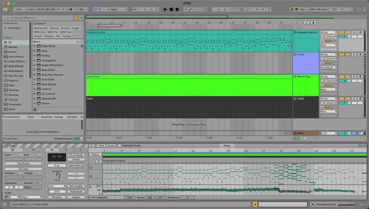Toggle the Fold button in note editor
This screenshot has height=209, width=369.
[x=101, y=146]
